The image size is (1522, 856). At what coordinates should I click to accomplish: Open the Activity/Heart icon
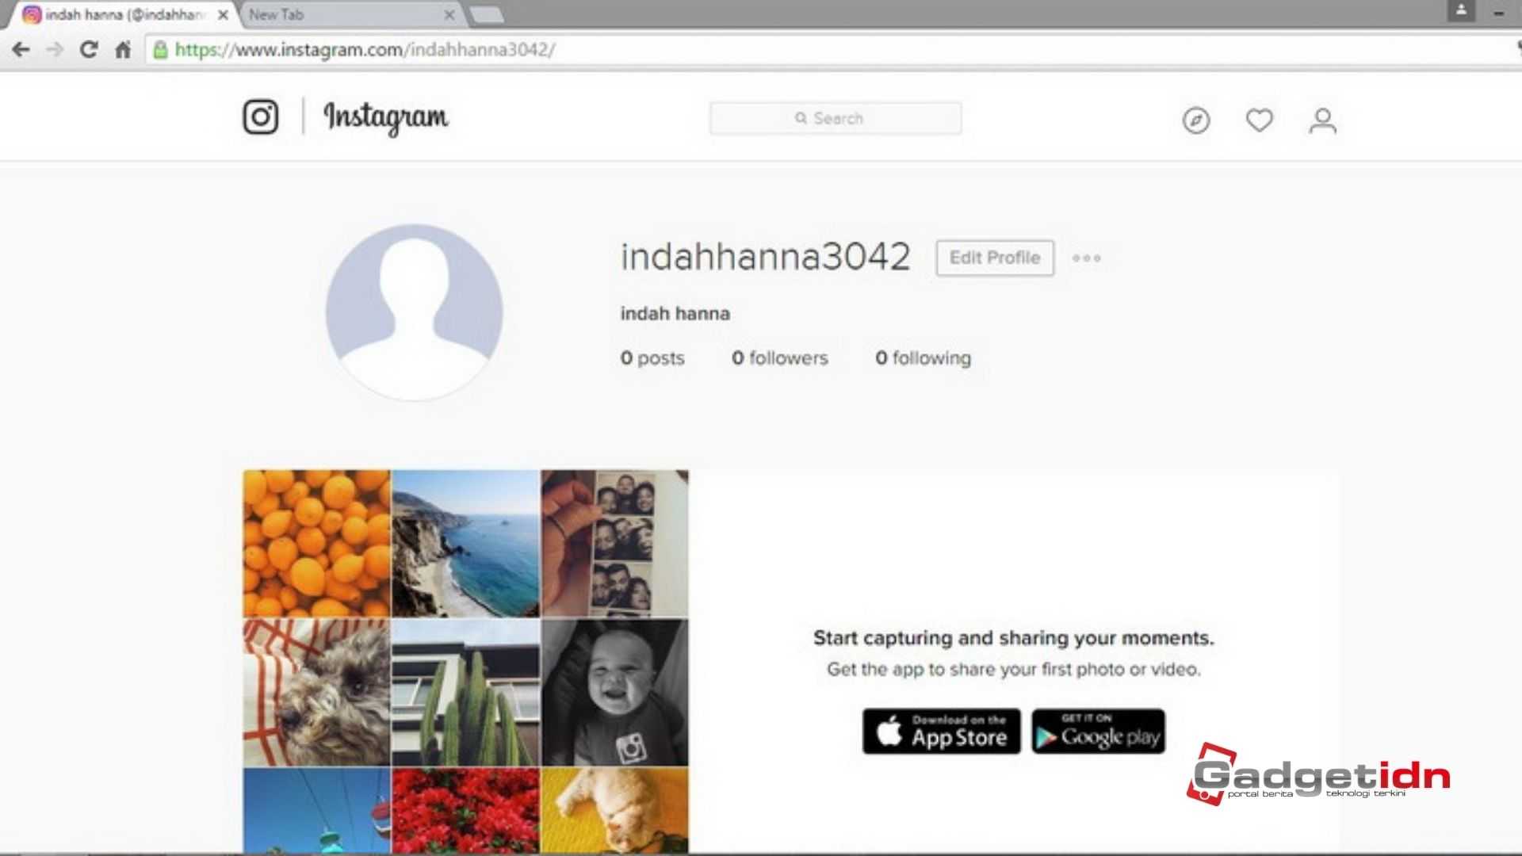[1259, 119]
